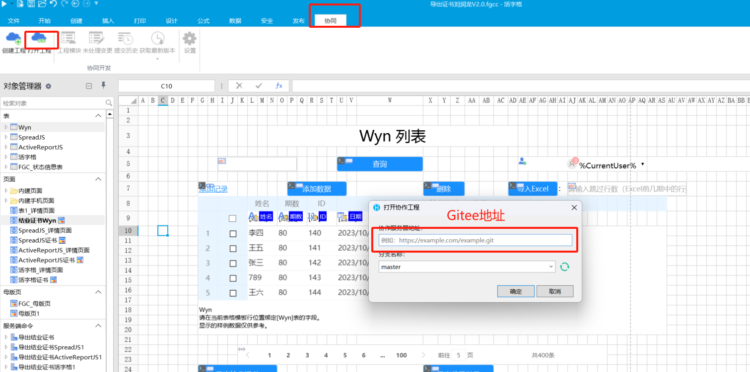
Task: Click the open folder icon in quick access bar
Action: click(42, 4)
